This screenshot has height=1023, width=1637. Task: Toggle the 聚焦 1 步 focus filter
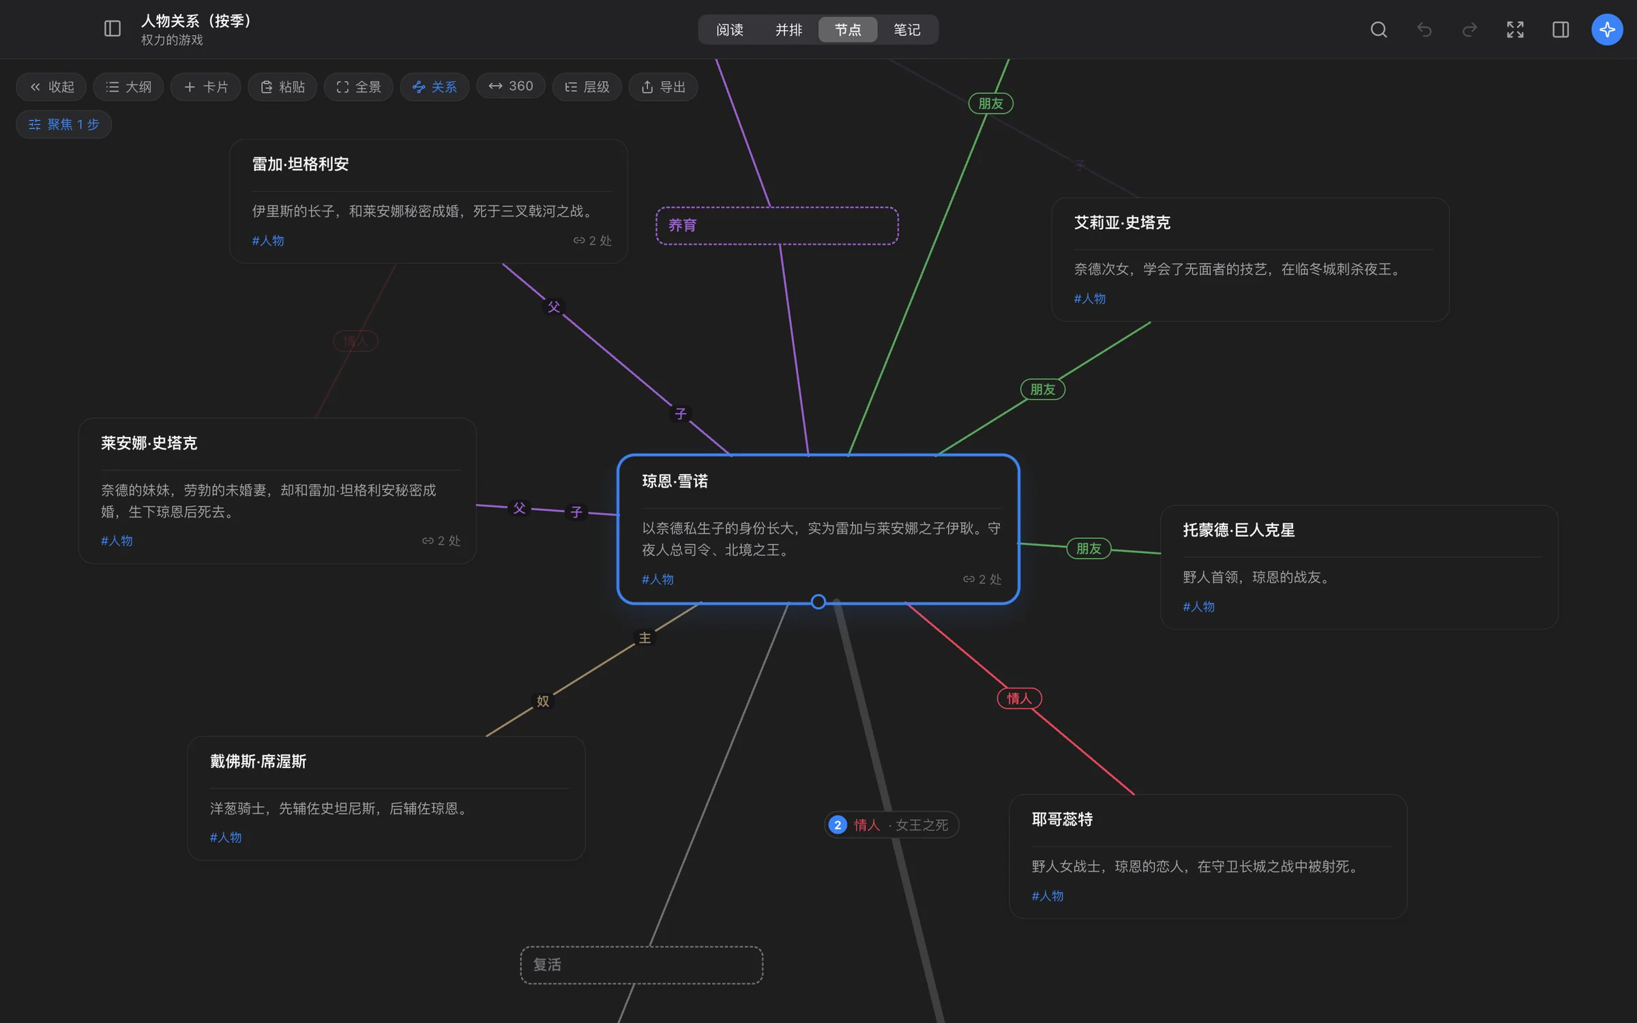(x=64, y=124)
